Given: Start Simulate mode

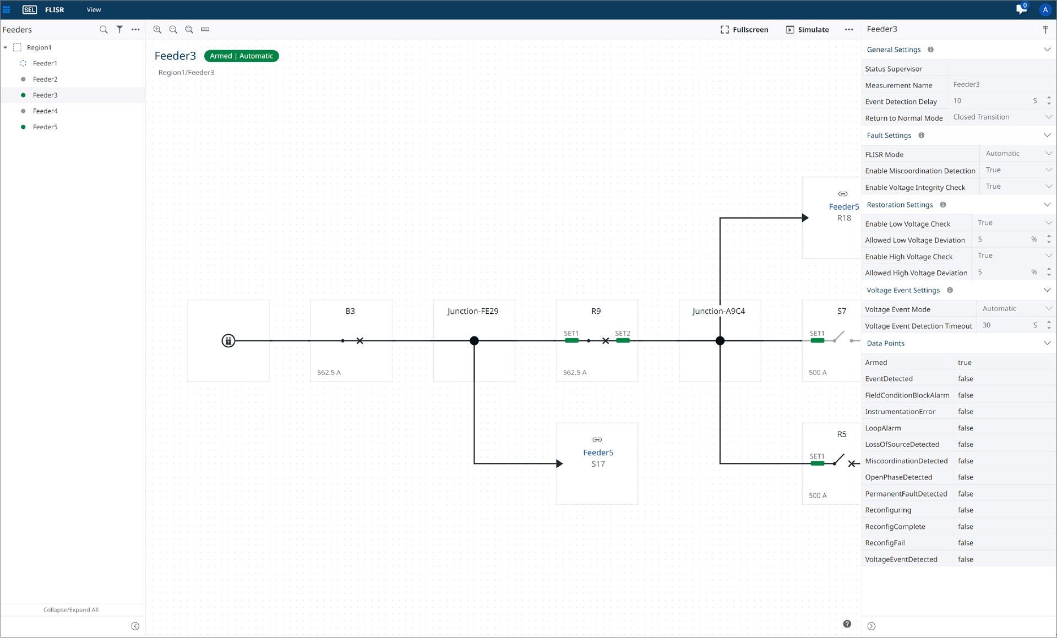Looking at the screenshot, I should (808, 30).
